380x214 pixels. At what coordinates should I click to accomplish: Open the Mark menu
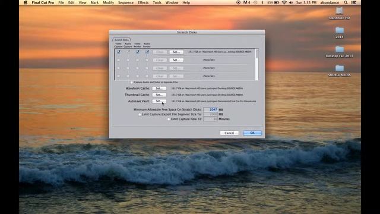pos(94,2)
